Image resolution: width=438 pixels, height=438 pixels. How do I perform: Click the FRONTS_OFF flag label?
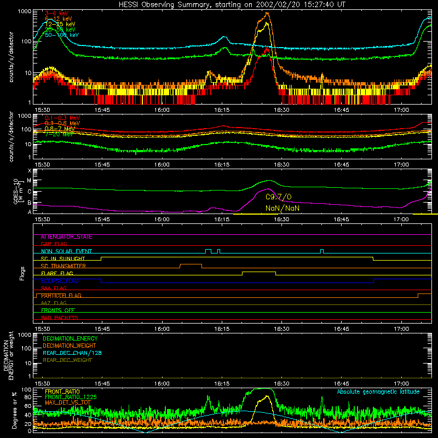[58, 310]
